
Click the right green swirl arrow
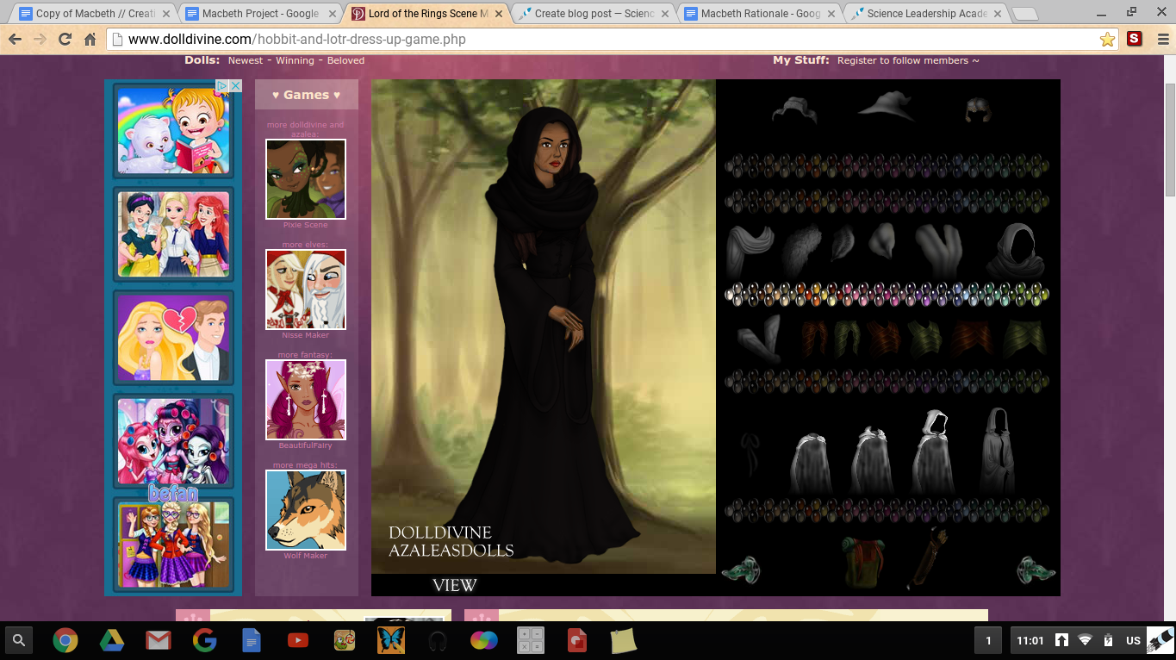point(1036,570)
